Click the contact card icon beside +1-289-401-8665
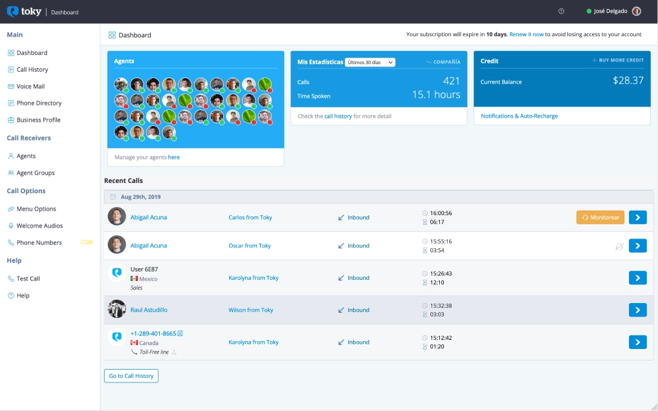Screen dimensions: 658x411 [181, 333]
